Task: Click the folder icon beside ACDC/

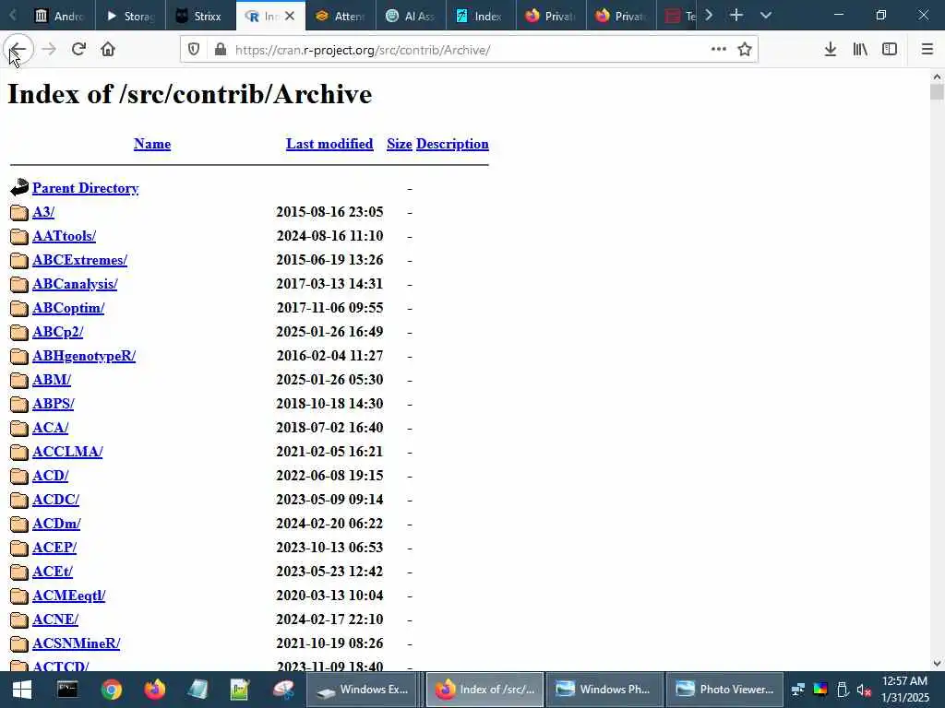Action: 19,501
